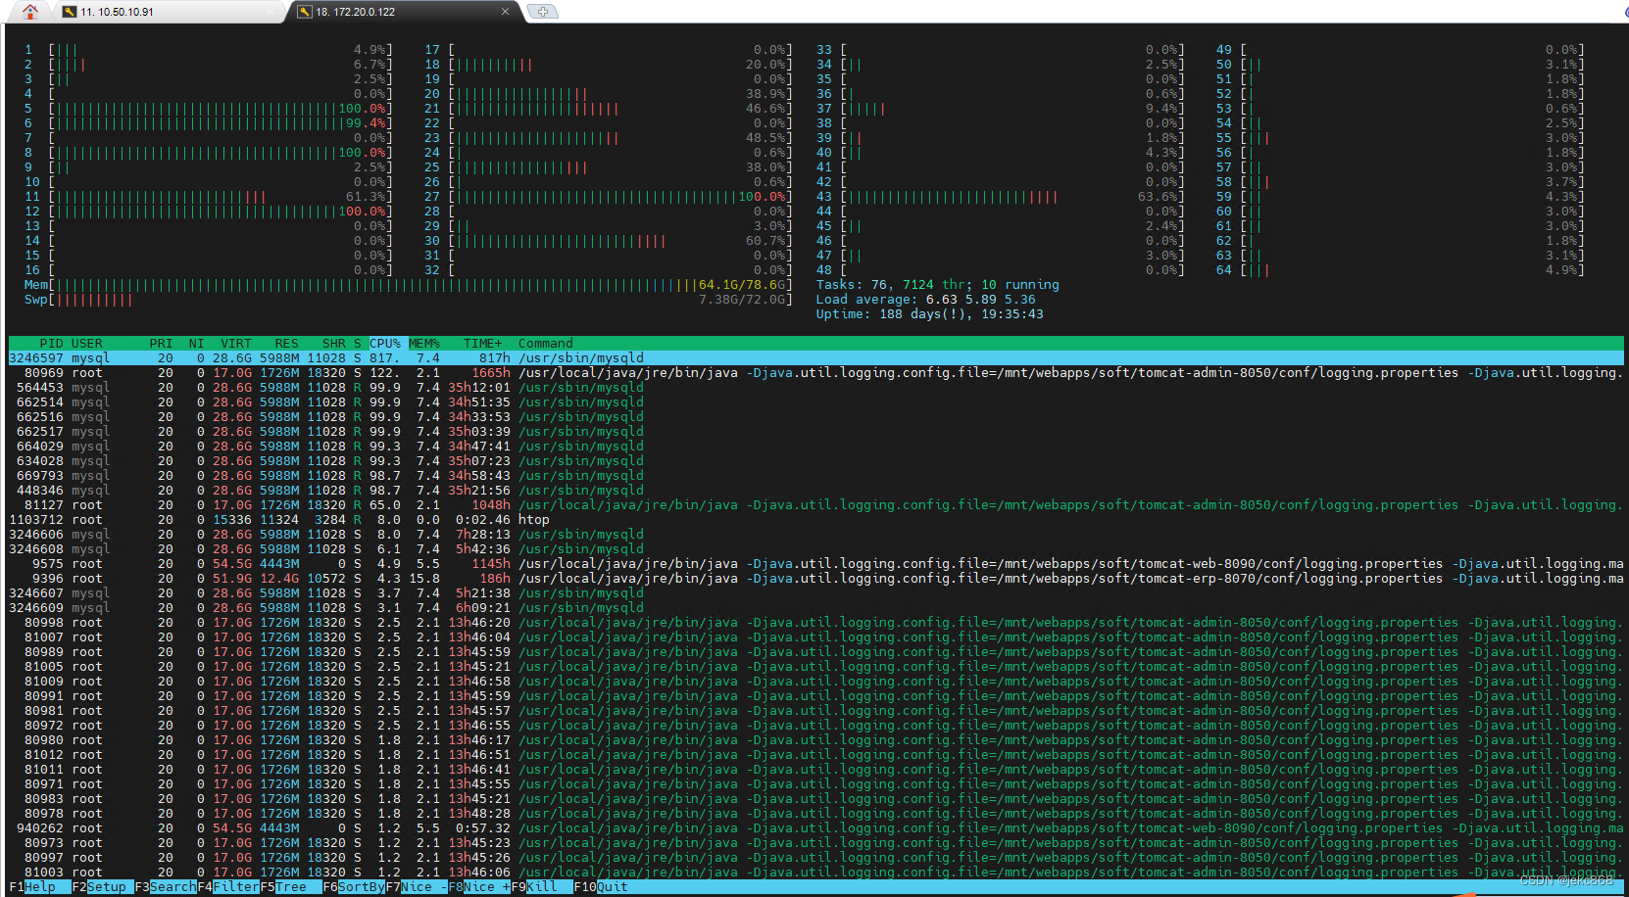Click CPU 43 usage meter at 63.6%
This screenshot has height=897, width=1629.
pos(1000,197)
